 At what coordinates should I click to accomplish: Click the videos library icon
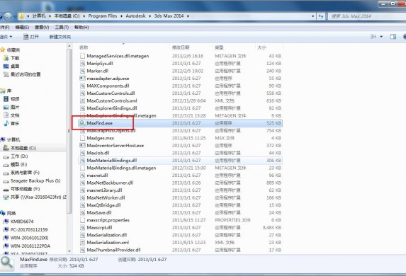[x=6, y=99]
